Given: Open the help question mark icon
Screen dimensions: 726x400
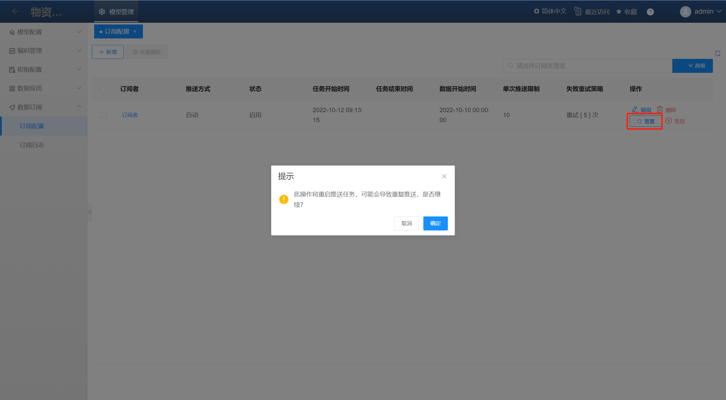Looking at the screenshot, I should [x=650, y=12].
